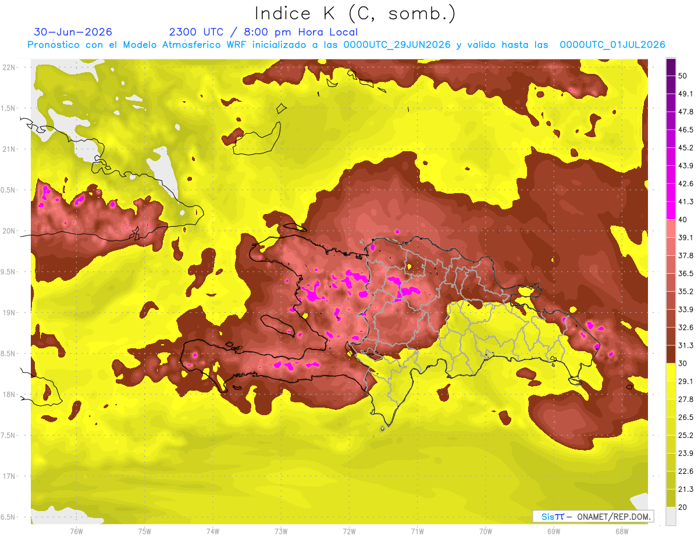
Task: Select the '71W' longitude label
Action: pos(417,531)
